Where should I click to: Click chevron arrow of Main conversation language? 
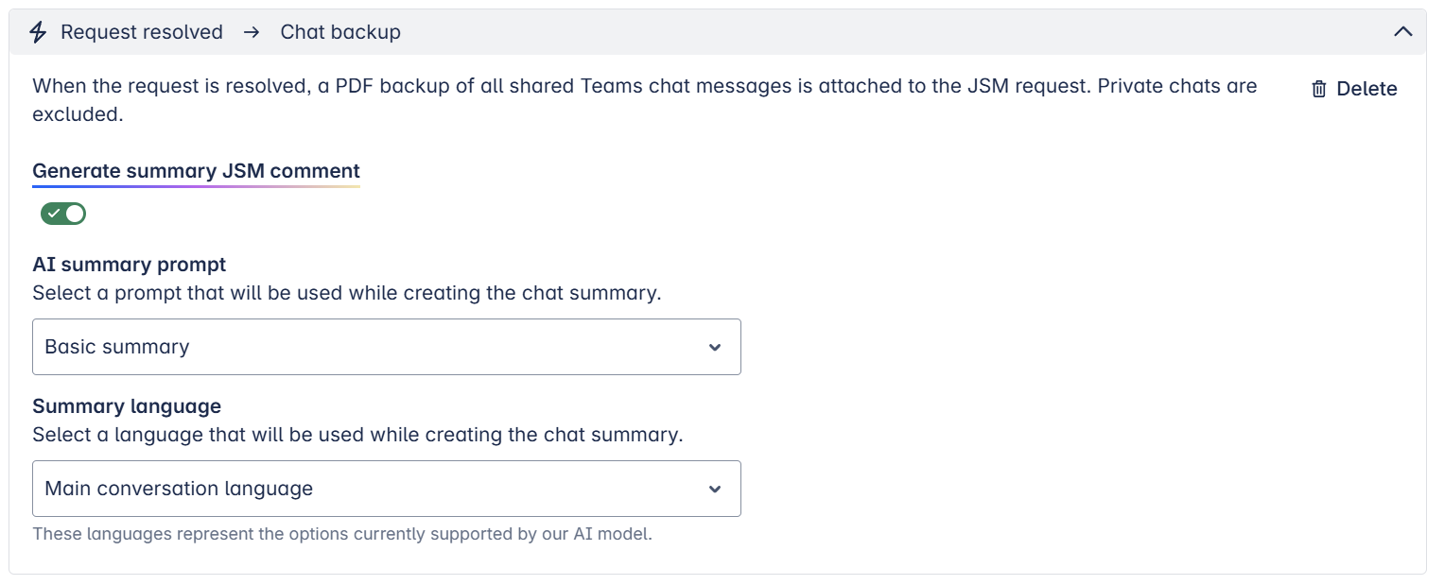coord(715,489)
